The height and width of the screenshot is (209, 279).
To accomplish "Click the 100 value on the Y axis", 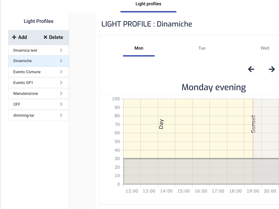I will click(116, 99).
